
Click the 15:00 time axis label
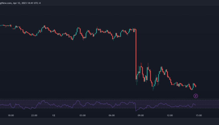point(199,115)
